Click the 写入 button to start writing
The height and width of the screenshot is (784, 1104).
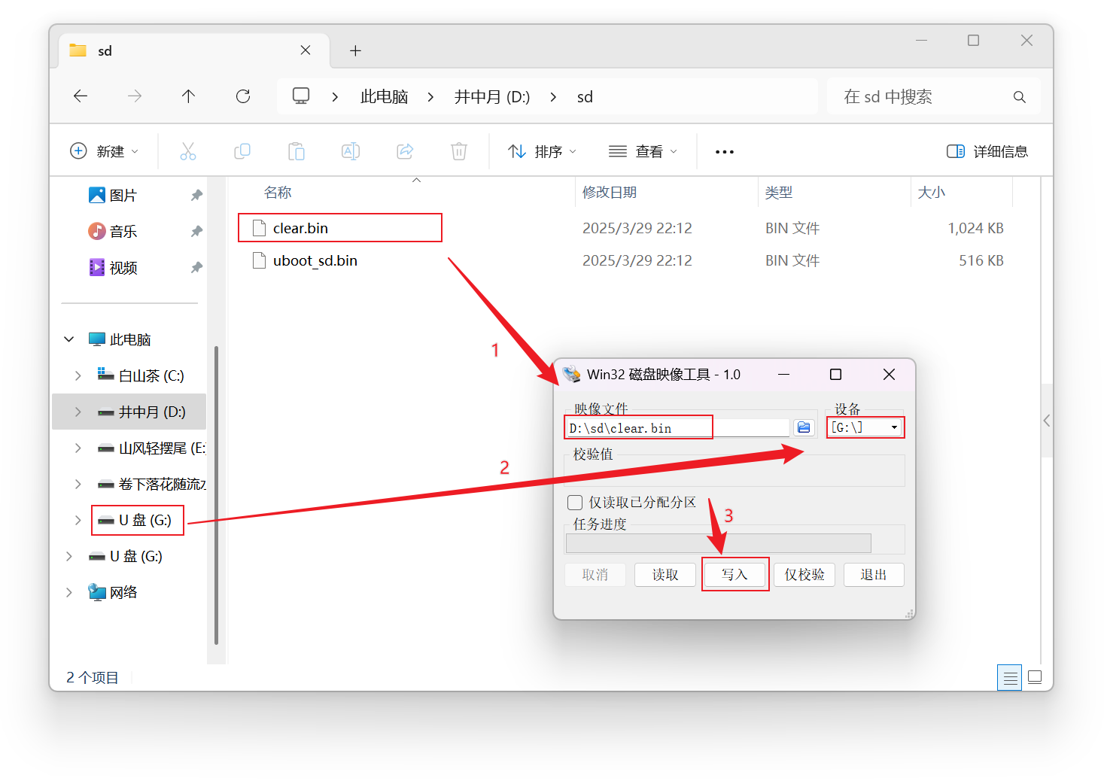pos(734,574)
